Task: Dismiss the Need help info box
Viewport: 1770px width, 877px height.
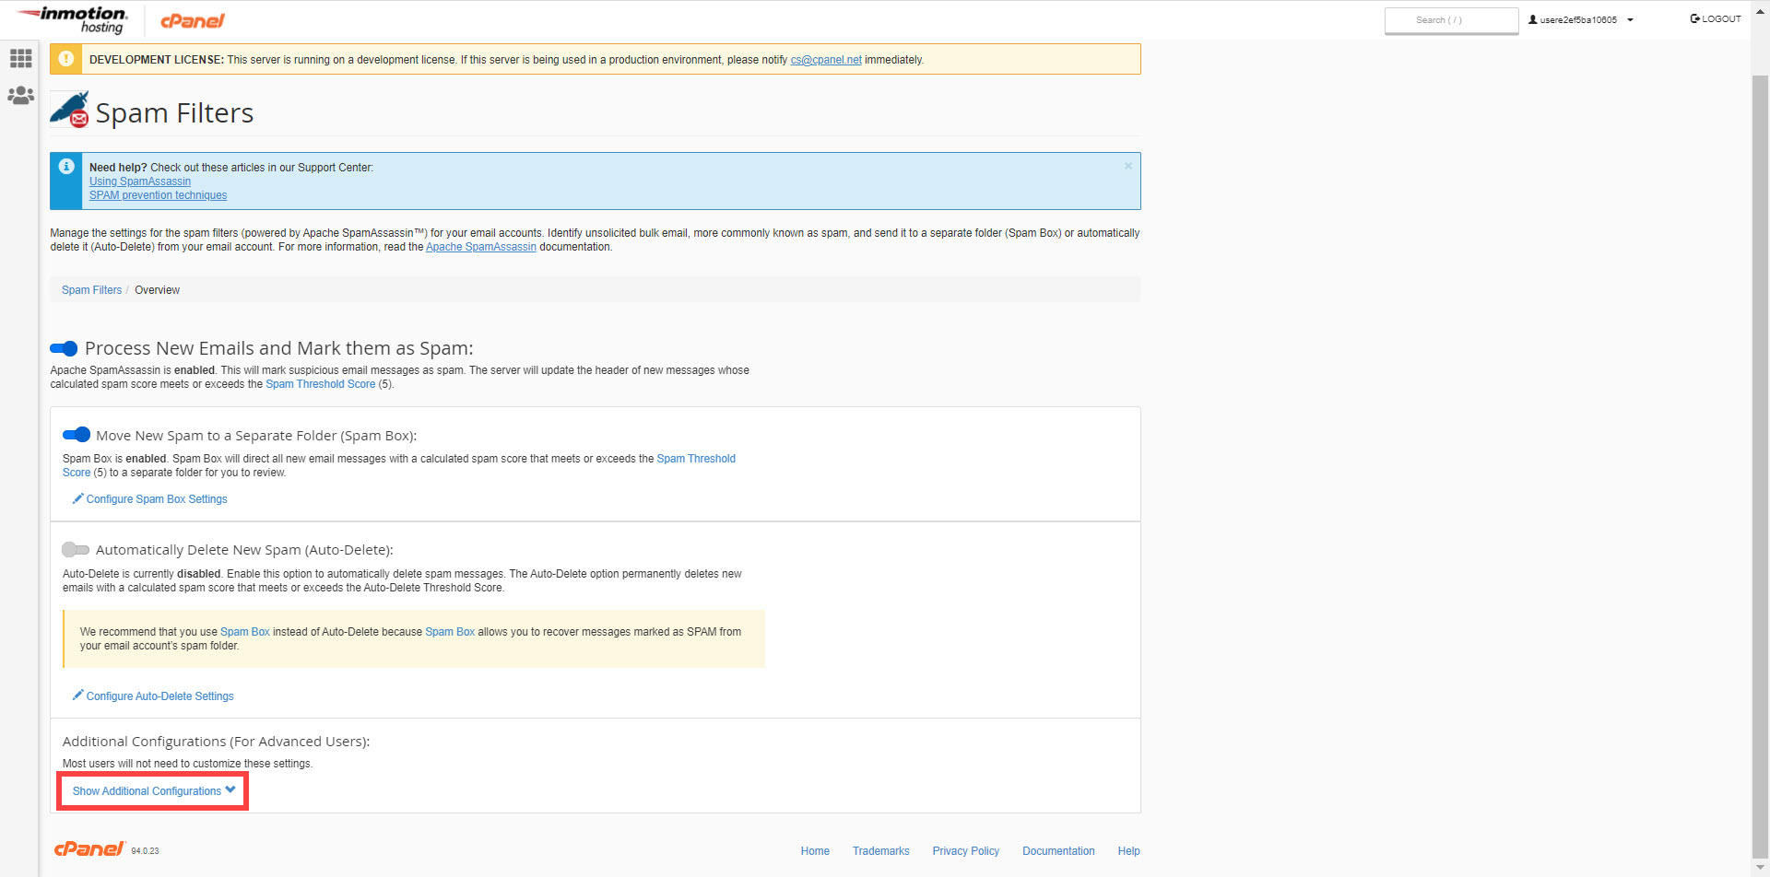Action: (x=1127, y=166)
